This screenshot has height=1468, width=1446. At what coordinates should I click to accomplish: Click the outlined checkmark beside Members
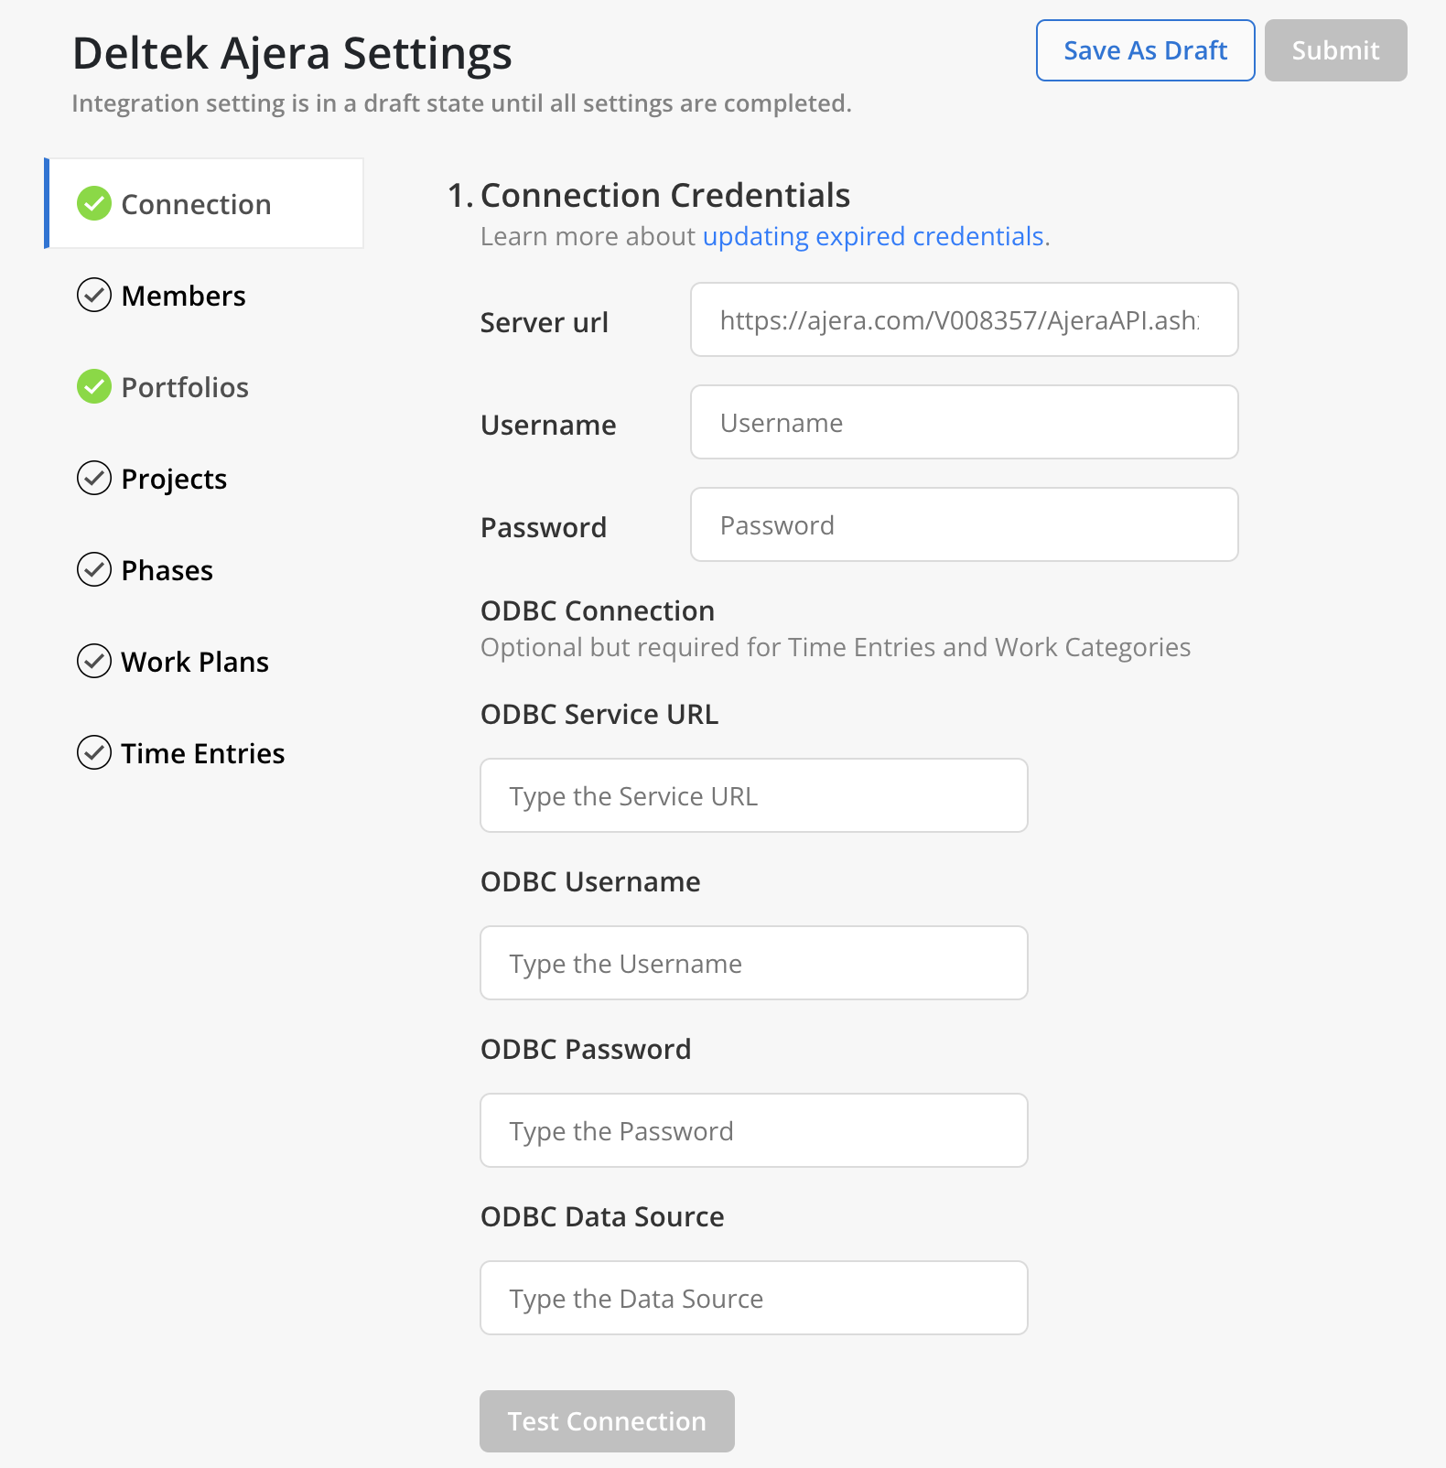[x=93, y=295]
